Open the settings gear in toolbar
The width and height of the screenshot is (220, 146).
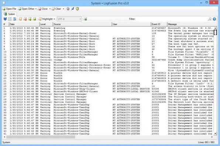point(68,9)
